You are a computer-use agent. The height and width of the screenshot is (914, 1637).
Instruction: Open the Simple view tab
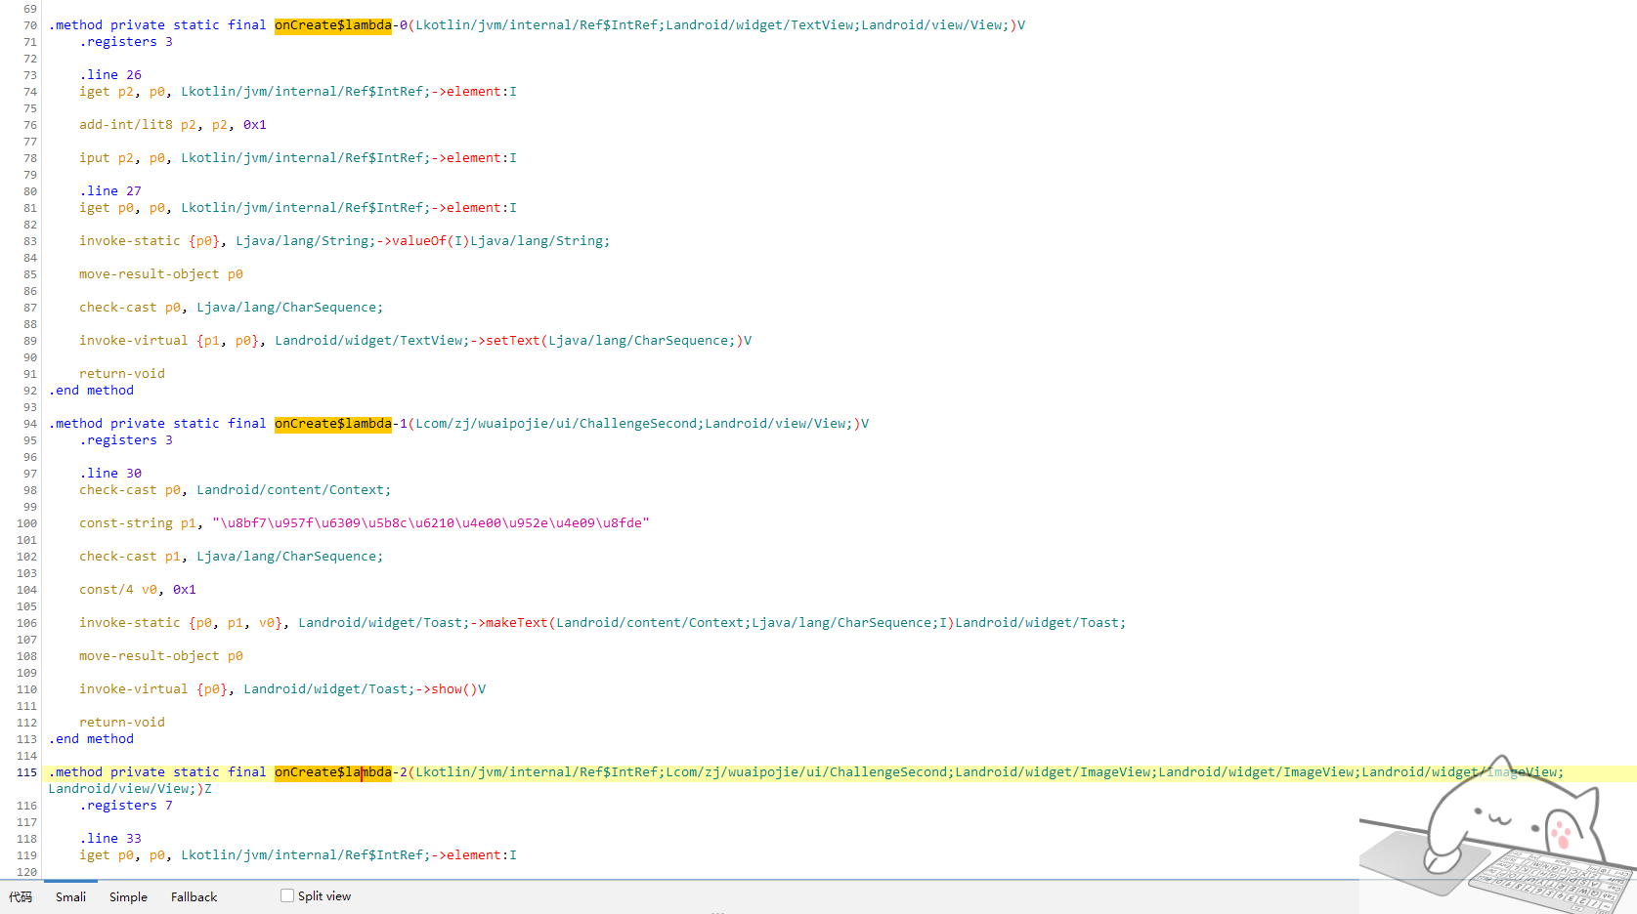tap(128, 896)
